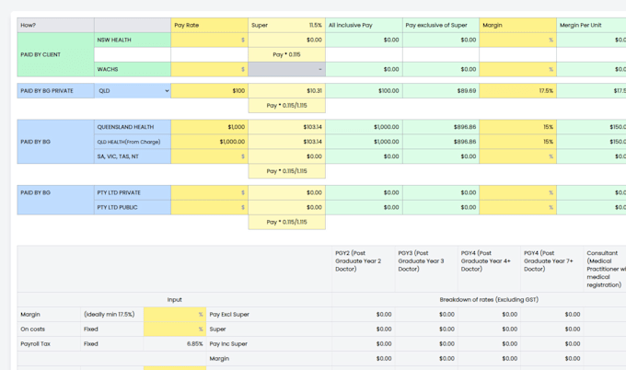Edit QLD HEALTH (From Charge) margin field
This screenshot has height=370, width=626.
point(517,142)
